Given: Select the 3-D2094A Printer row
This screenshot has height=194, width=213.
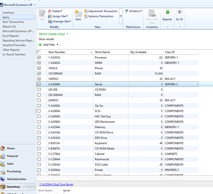Looking at the screenshot, I should (117, 170).
